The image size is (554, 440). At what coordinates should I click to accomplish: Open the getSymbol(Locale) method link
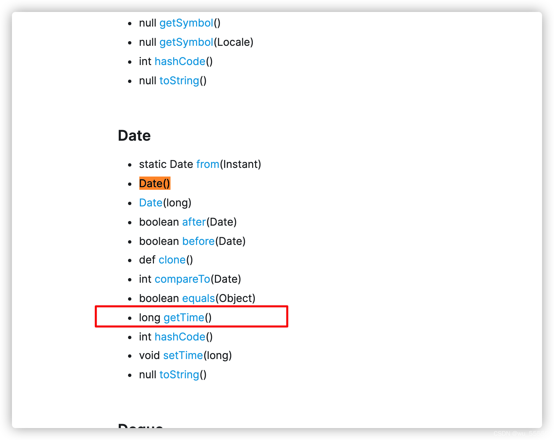(186, 42)
